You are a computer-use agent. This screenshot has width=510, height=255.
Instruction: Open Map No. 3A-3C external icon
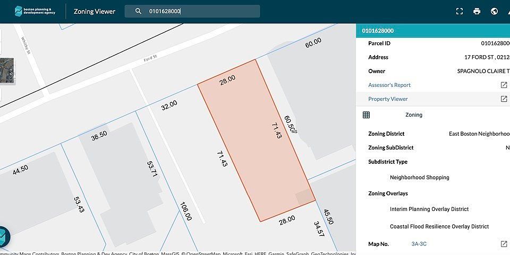coord(504,244)
